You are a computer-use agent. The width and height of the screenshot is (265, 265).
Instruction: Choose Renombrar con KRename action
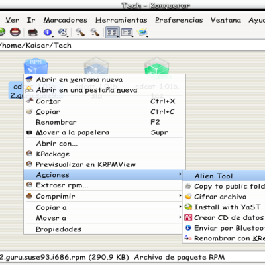coord(224,238)
